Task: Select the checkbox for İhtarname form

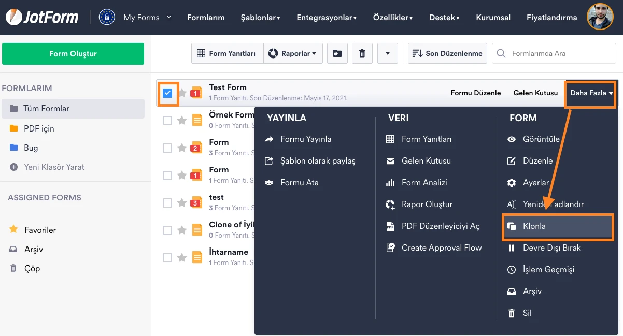Action: 167,258
